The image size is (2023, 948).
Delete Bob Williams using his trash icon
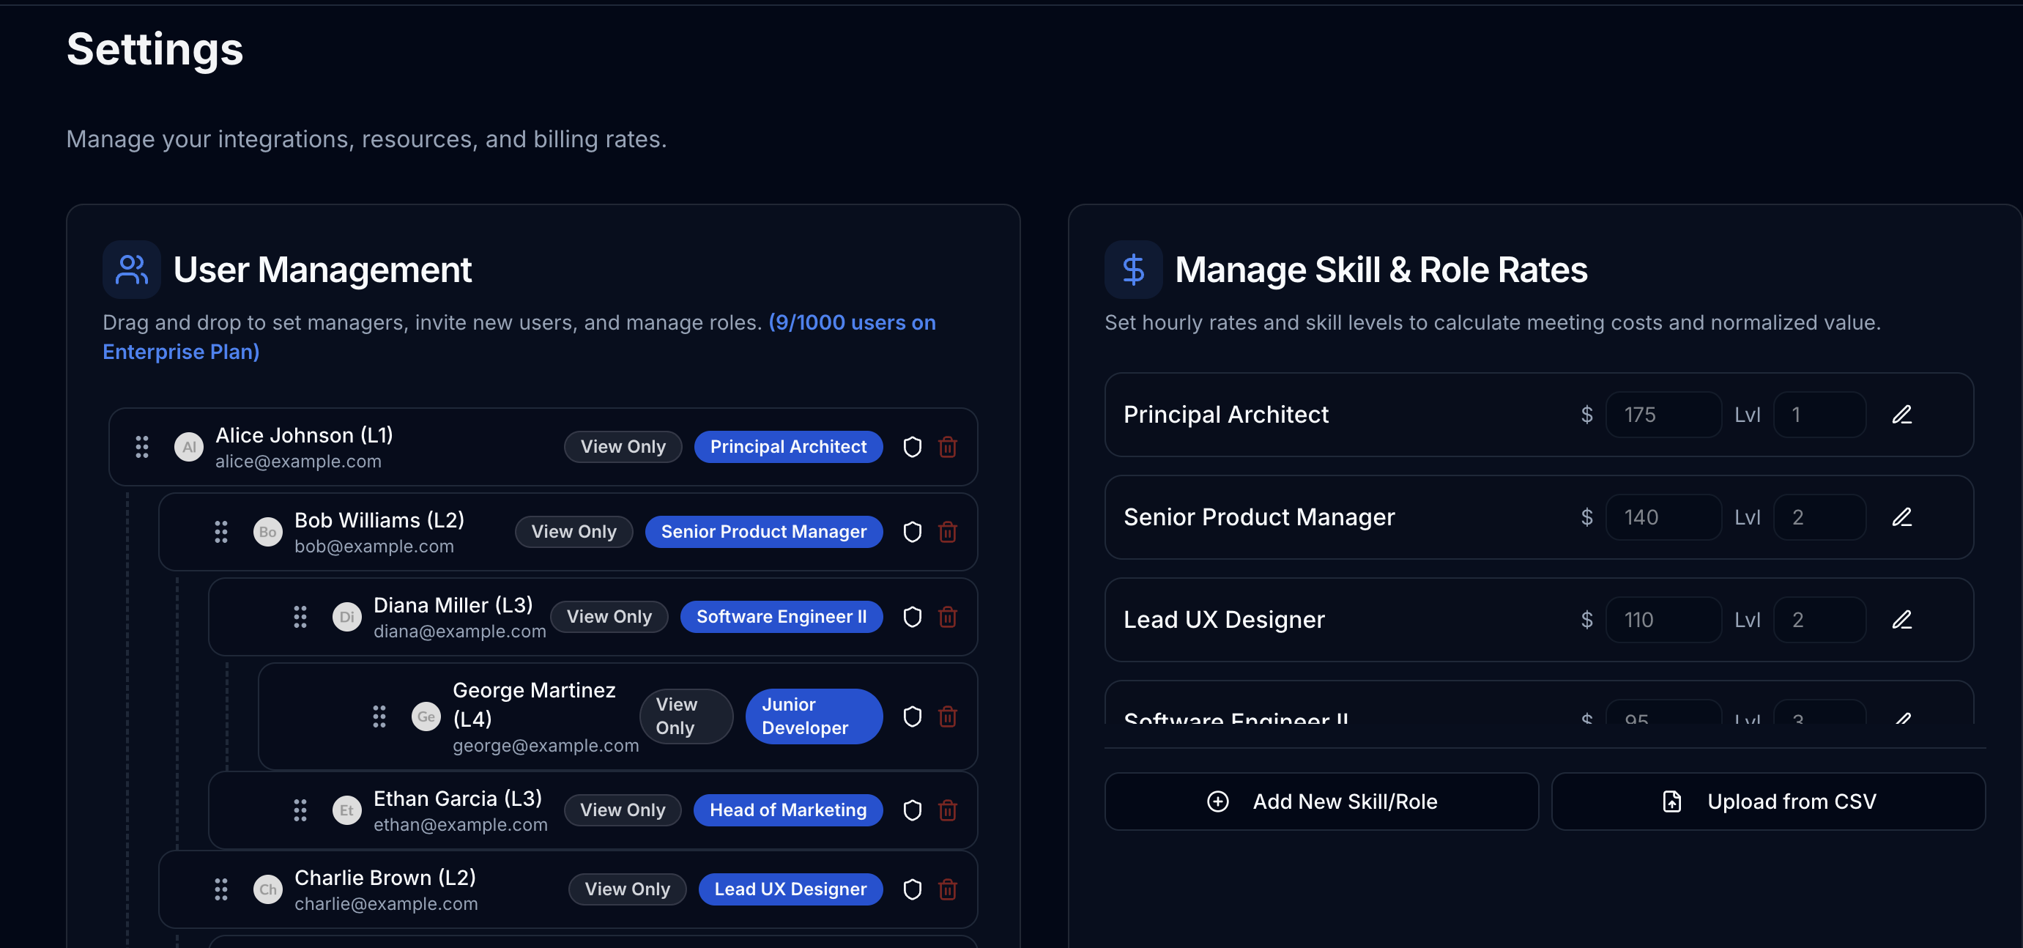point(948,532)
